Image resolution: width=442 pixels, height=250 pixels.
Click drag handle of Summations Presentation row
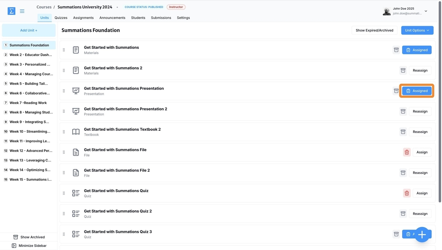64,91
